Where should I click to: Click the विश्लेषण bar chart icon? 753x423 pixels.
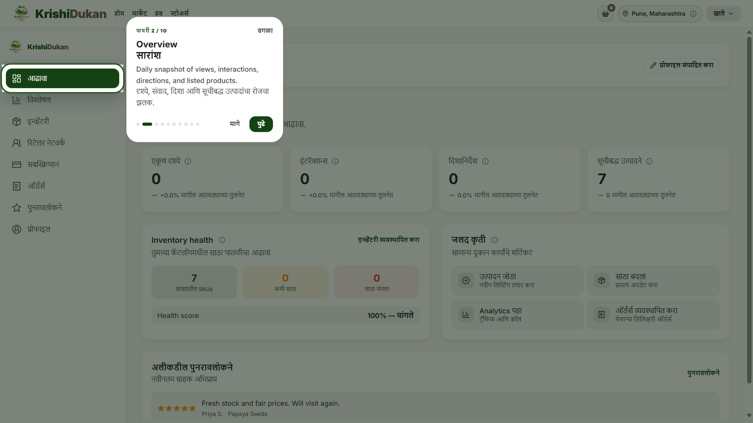point(16,100)
